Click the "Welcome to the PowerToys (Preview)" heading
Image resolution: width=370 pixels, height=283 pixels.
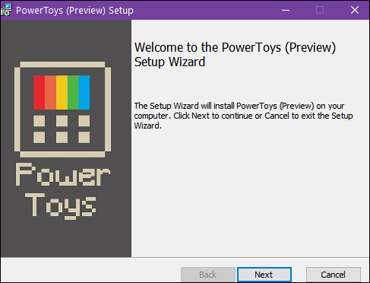[235, 47]
